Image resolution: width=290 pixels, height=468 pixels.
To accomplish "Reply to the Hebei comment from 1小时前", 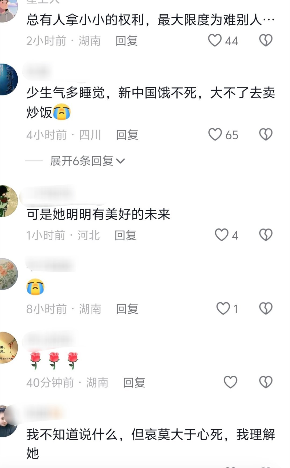I will (126, 235).
